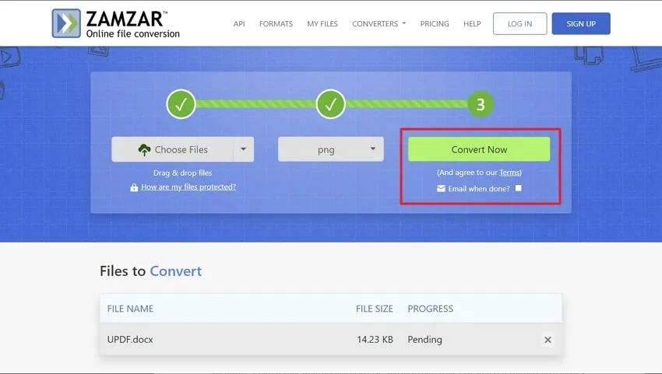Screen dimensions: 662x374
Task: Remove UPDF.docx from the conversion list
Action: point(548,340)
